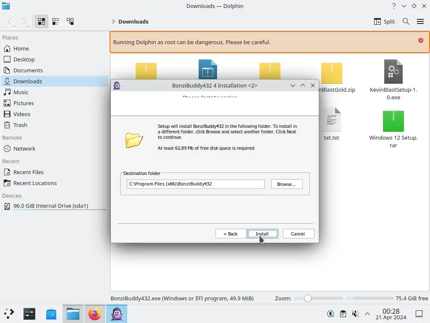Switch to Dolphin from taskbar
Screen dimensions: 430x323
[73, 314]
